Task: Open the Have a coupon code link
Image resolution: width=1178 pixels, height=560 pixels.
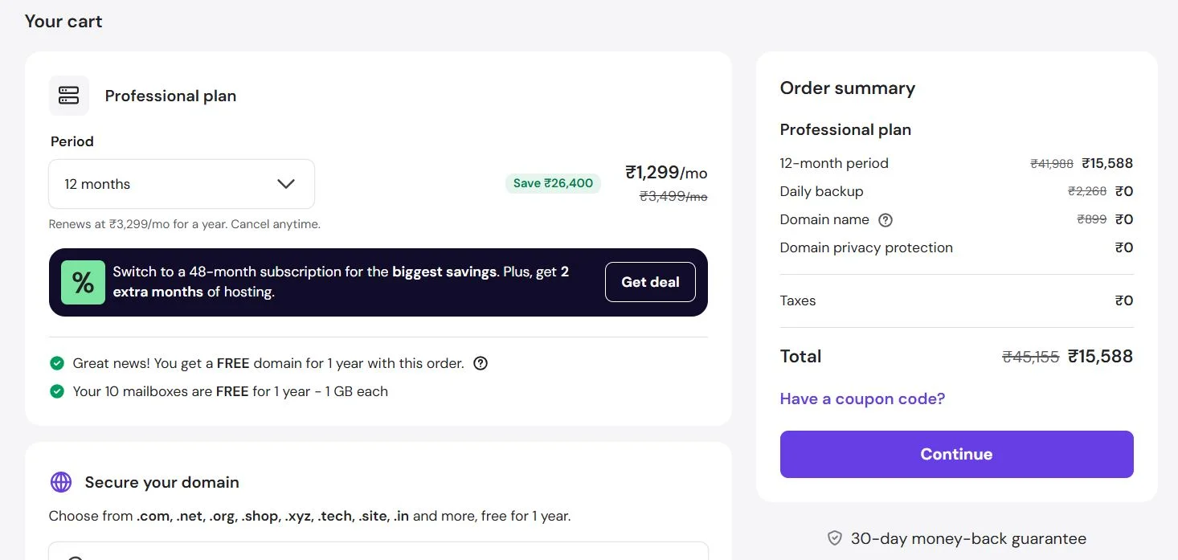Action: click(x=862, y=399)
